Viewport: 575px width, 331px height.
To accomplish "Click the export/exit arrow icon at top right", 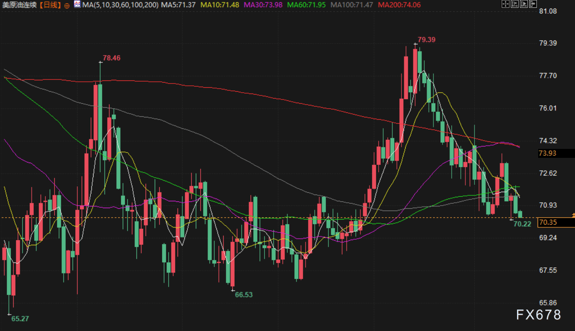I will [x=532, y=5].
